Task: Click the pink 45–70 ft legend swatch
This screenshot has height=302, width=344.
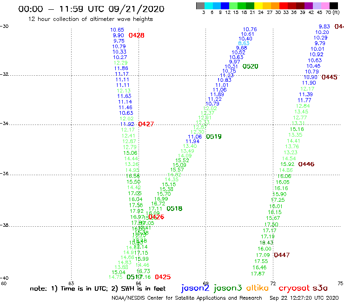Action: pyautogui.click(x=324, y=6)
